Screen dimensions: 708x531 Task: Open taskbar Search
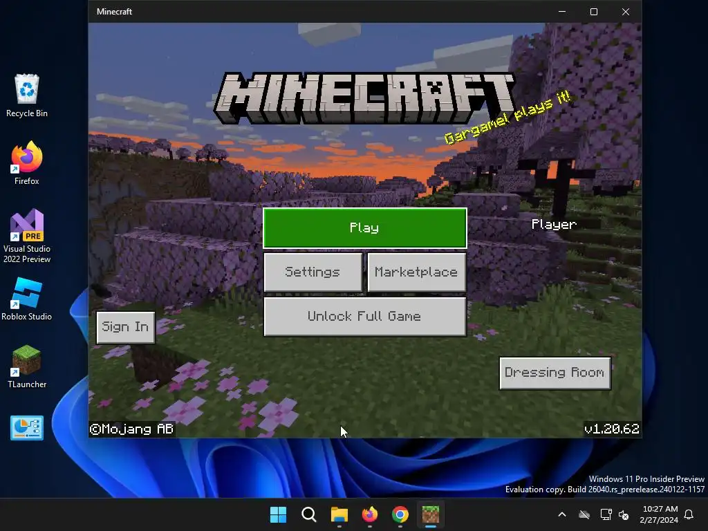309,514
